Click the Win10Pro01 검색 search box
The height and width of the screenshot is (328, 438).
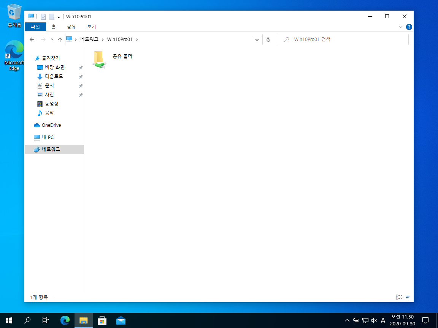344,39
